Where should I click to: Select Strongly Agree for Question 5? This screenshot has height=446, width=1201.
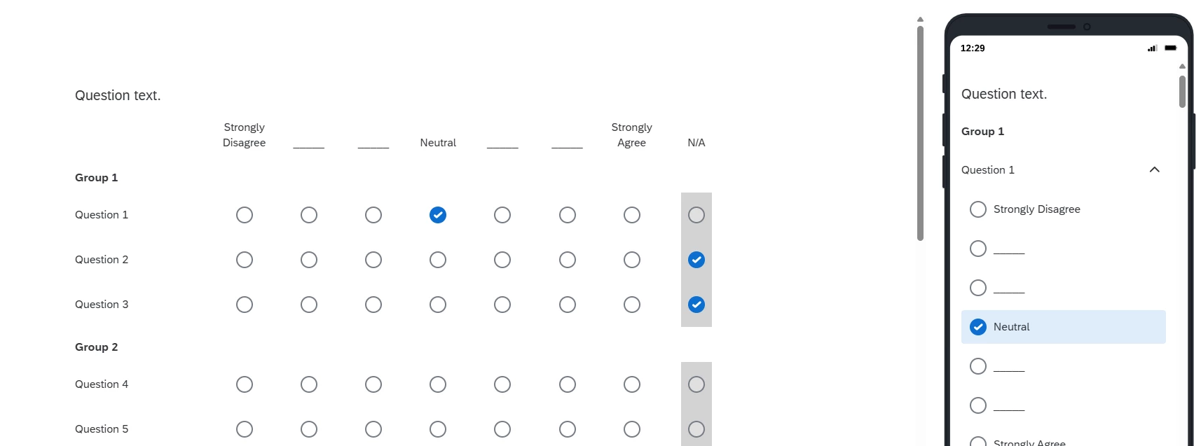632,429
